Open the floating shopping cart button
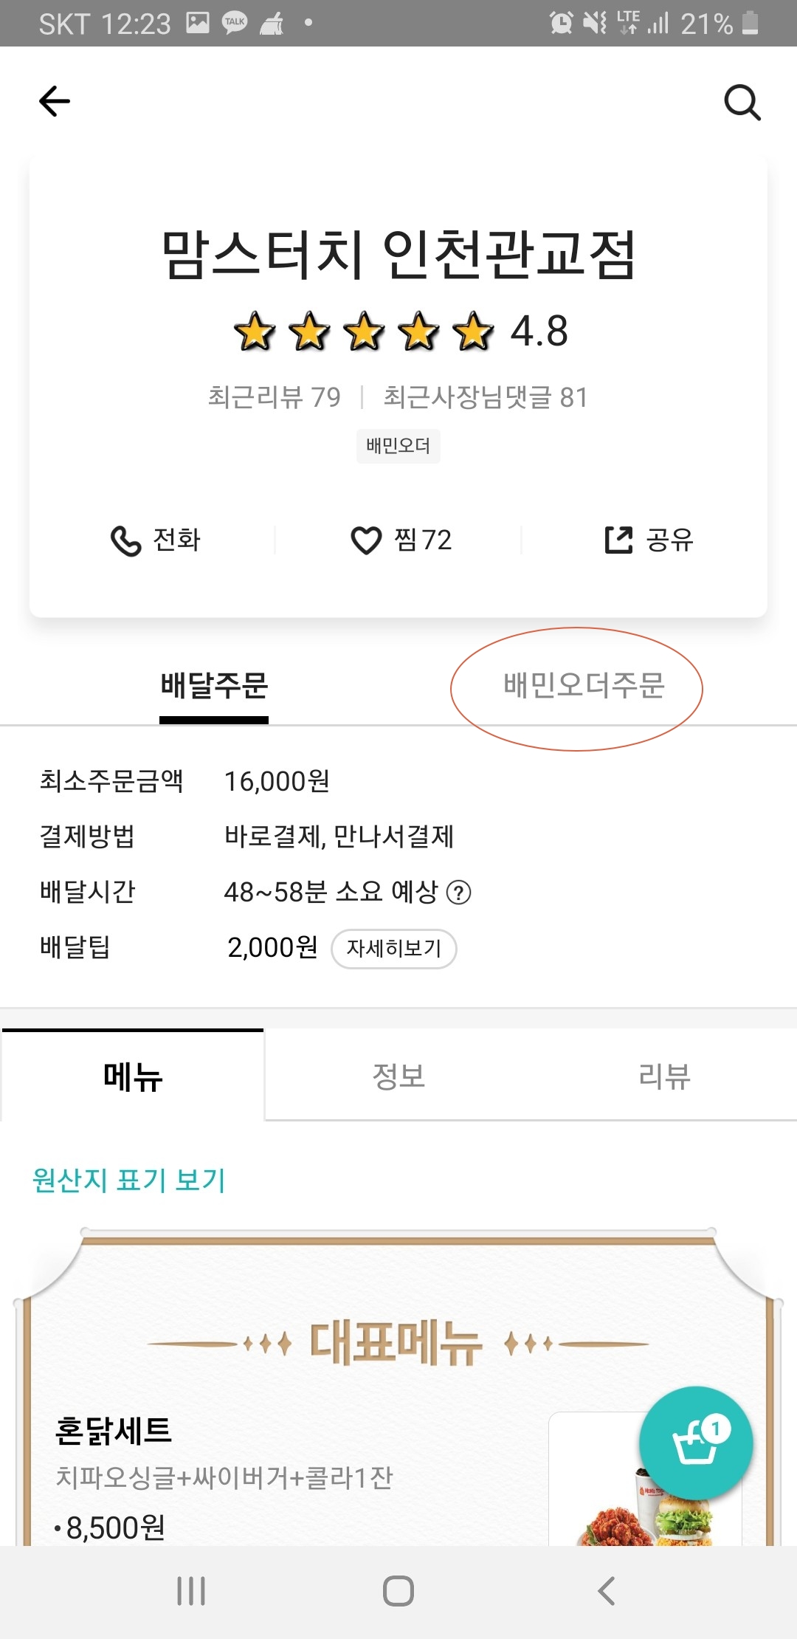This screenshot has height=1639, width=797. coord(696,1443)
